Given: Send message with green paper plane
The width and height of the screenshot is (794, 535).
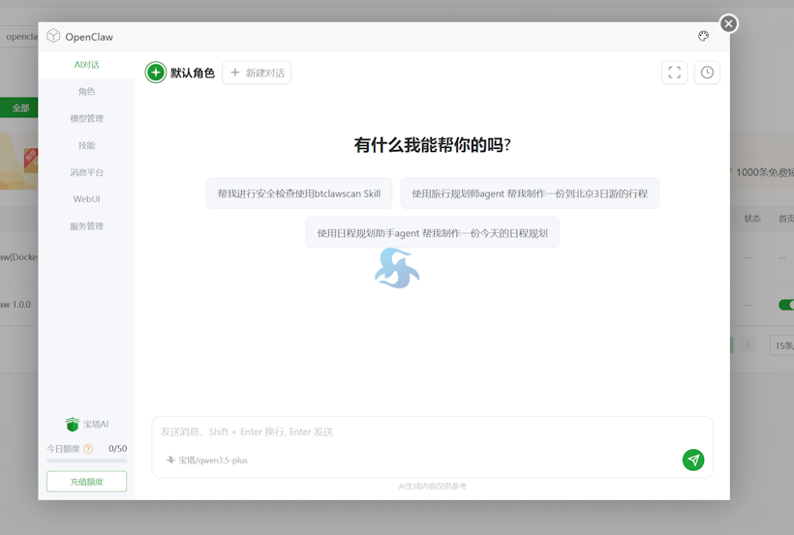Looking at the screenshot, I should (693, 460).
